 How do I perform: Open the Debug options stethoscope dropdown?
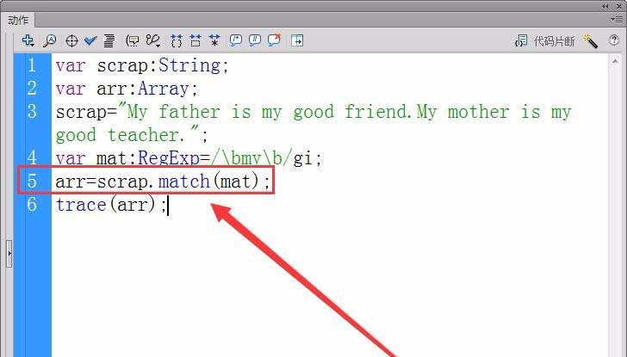click(153, 40)
